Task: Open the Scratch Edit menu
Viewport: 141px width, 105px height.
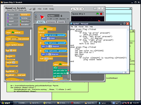Action: pos(45,9)
